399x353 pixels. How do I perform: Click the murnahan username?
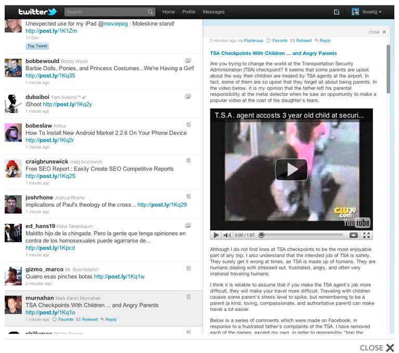coord(39,298)
